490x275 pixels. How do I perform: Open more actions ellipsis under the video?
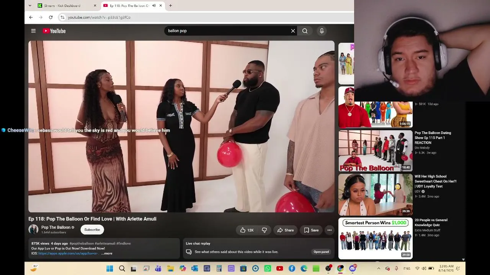tap(329, 230)
